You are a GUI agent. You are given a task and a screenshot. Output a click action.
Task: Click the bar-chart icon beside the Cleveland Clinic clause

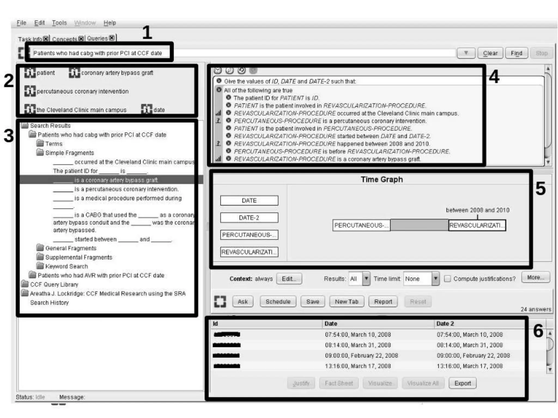[218, 113]
